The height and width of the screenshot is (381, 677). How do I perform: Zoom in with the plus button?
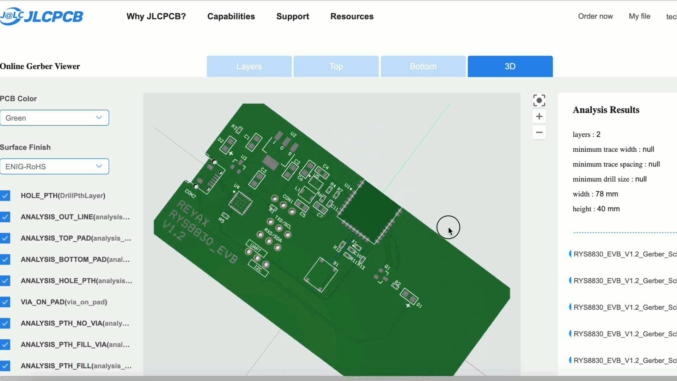539,116
